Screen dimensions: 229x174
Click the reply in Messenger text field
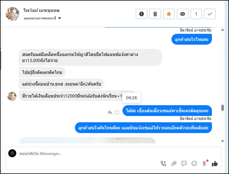85,154
